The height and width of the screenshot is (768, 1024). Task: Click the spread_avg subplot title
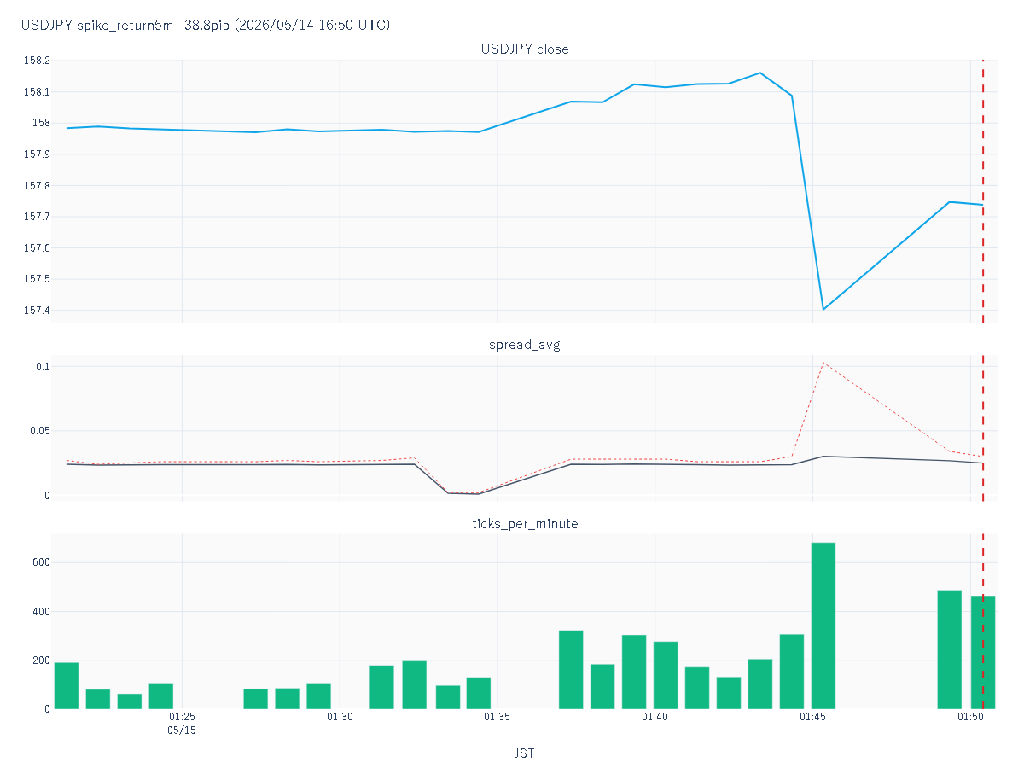(x=525, y=346)
